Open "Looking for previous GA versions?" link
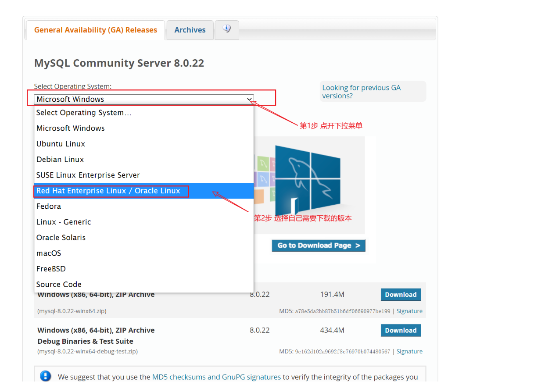Image resolution: width=534 pixels, height=385 pixels. (x=361, y=92)
